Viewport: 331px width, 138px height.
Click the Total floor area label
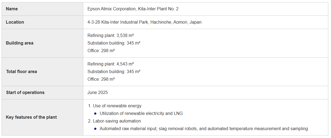[x=22, y=72]
